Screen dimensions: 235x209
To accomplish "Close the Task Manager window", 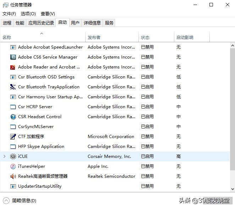I will tap(228, 5).
